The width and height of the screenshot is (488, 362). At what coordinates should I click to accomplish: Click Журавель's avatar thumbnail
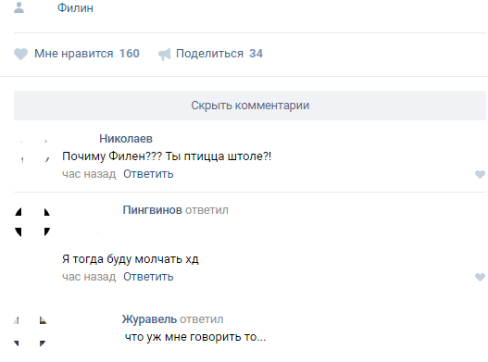tap(31, 331)
